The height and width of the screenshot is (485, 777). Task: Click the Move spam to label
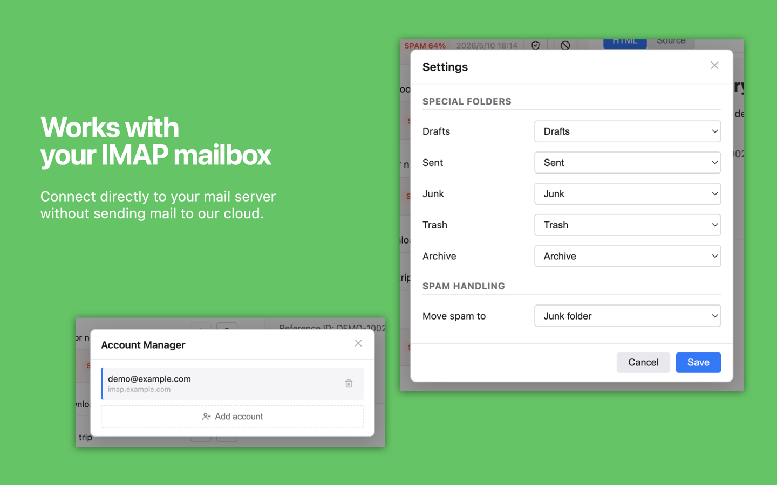pyautogui.click(x=454, y=316)
